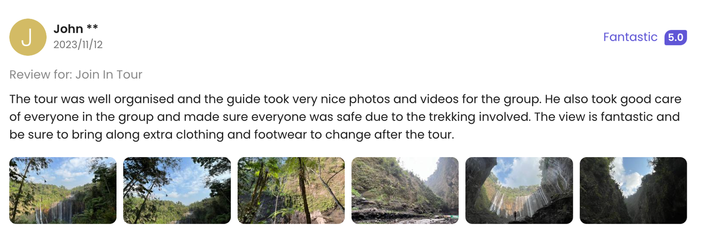
Task: Click the review date 2023/11/12
Action: pyautogui.click(x=78, y=44)
